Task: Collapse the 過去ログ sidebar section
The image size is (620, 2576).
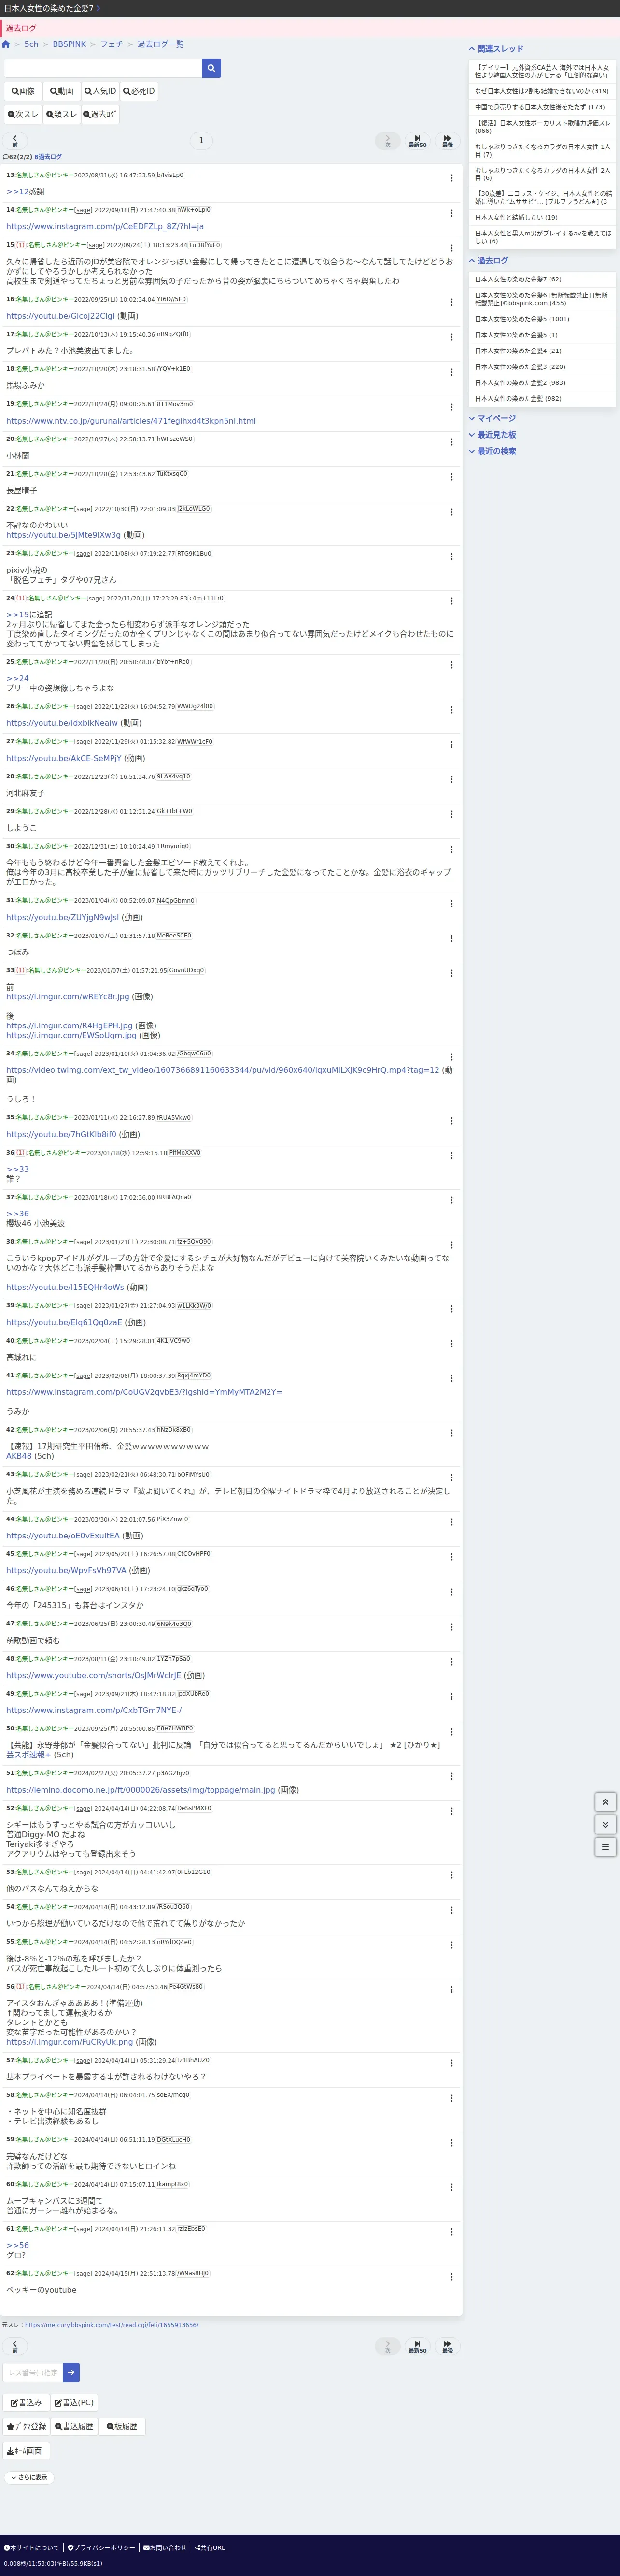Action: (x=489, y=261)
